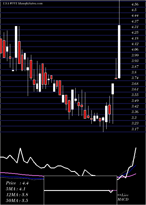
Task: Click the 4.31 price axis label
Action: (135, 27)
